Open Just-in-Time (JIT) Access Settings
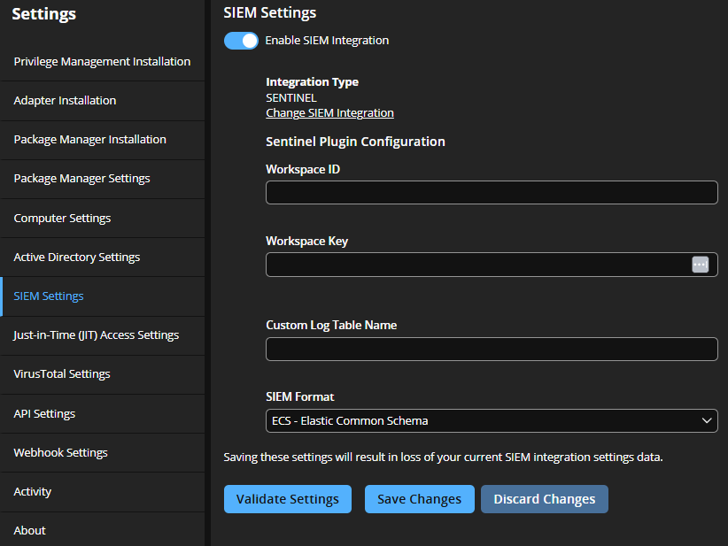Screen dimensions: 728x546 pyautogui.click(x=96, y=335)
